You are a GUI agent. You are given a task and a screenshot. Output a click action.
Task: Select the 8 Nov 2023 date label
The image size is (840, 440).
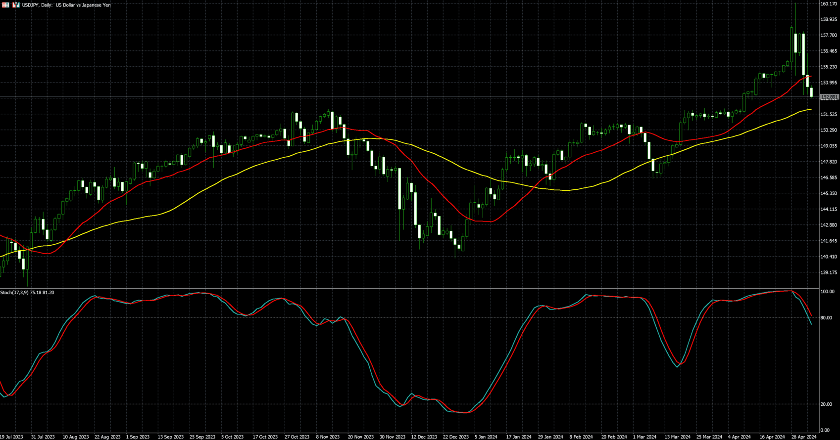[x=328, y=437]
